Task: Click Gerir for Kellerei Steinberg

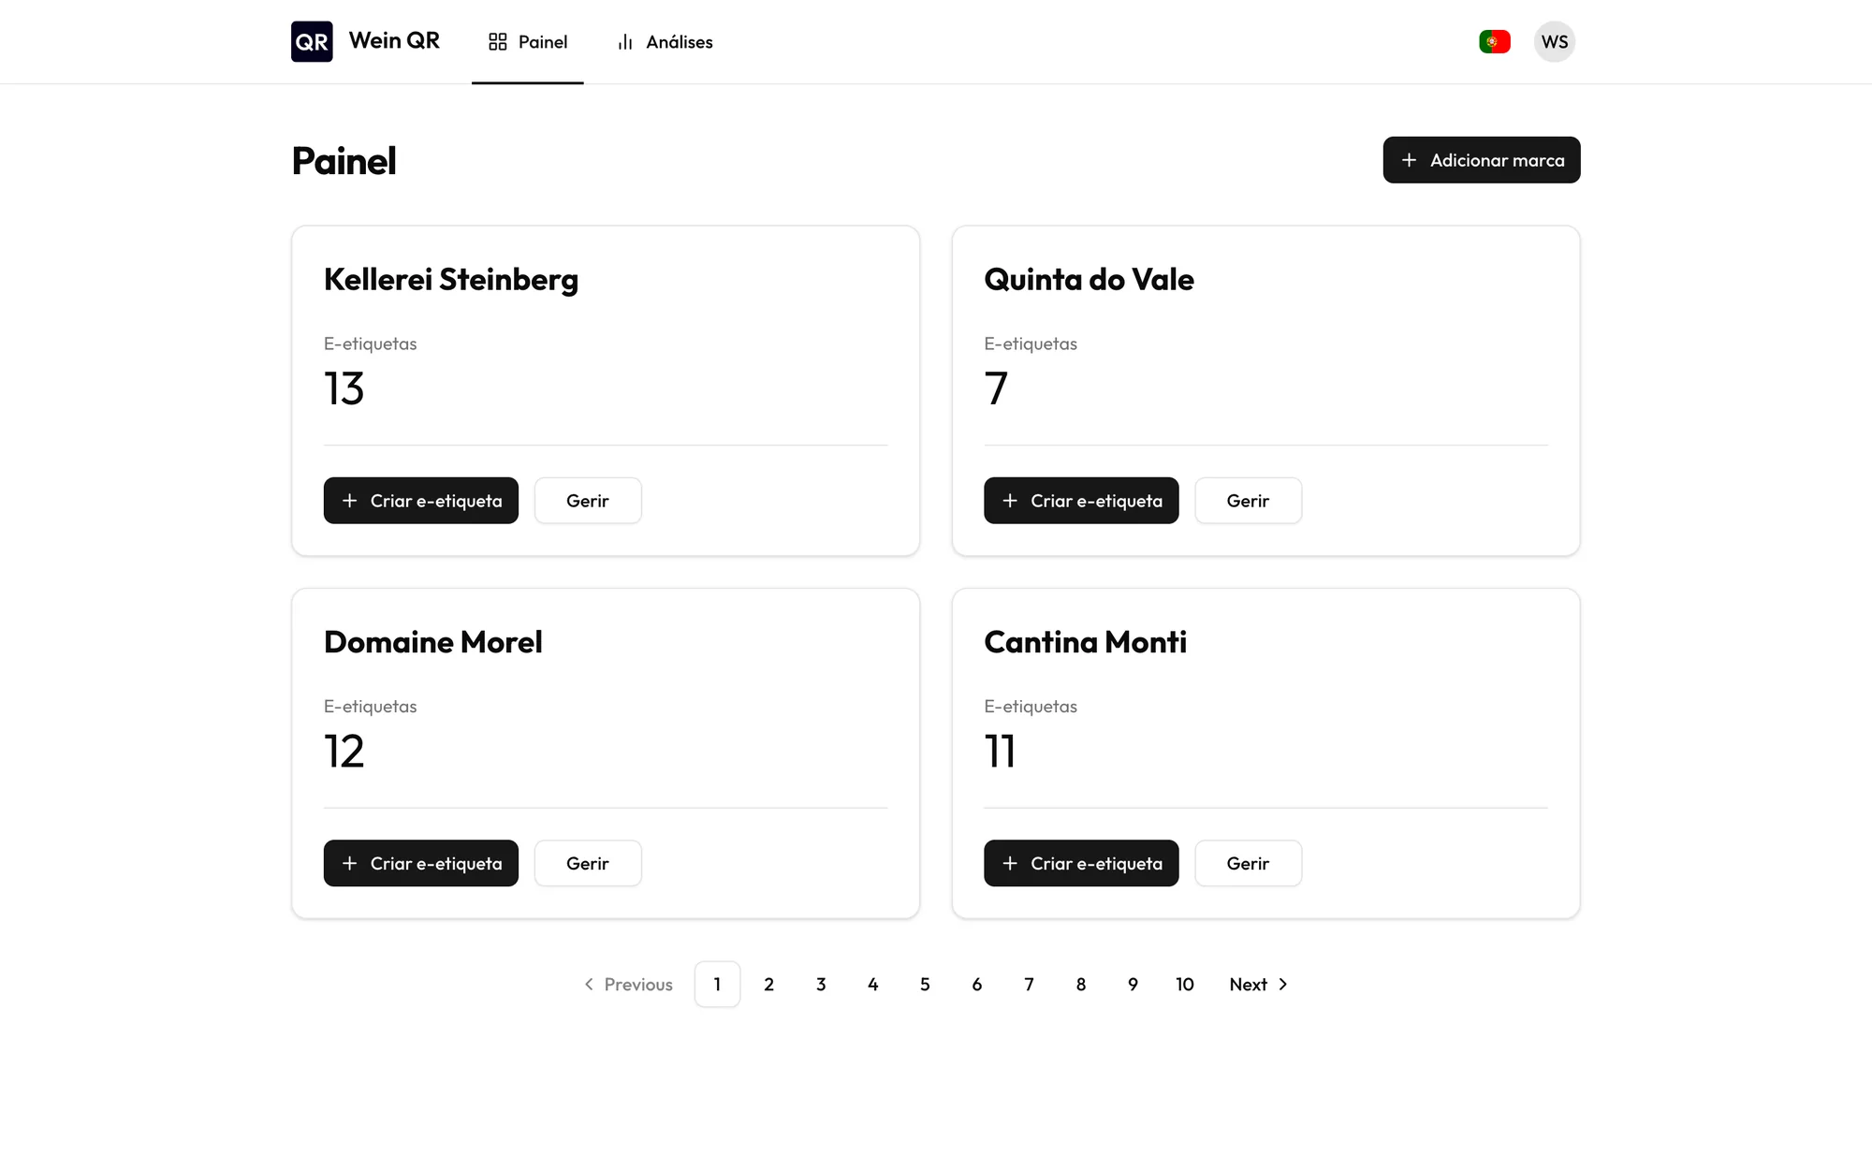Action: [x=588, y=501]
